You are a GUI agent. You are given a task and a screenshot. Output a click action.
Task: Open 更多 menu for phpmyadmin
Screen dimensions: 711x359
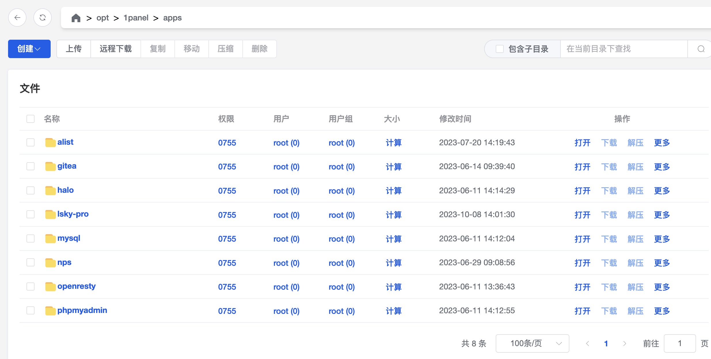(662, 311)
